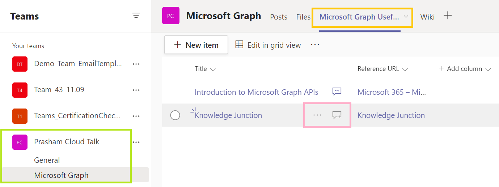Open more options for Demo_Team_EmailTempl team
The image size is (499, 187).
[136, 64]
